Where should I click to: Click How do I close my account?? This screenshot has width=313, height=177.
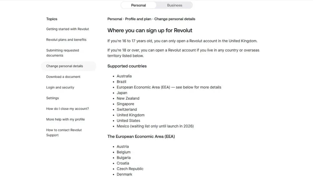coord(68,109)
